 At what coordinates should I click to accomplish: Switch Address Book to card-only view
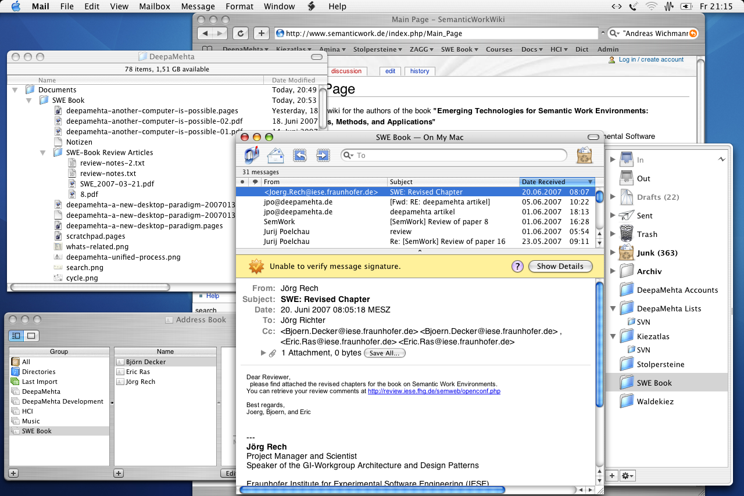coord(31,336)
